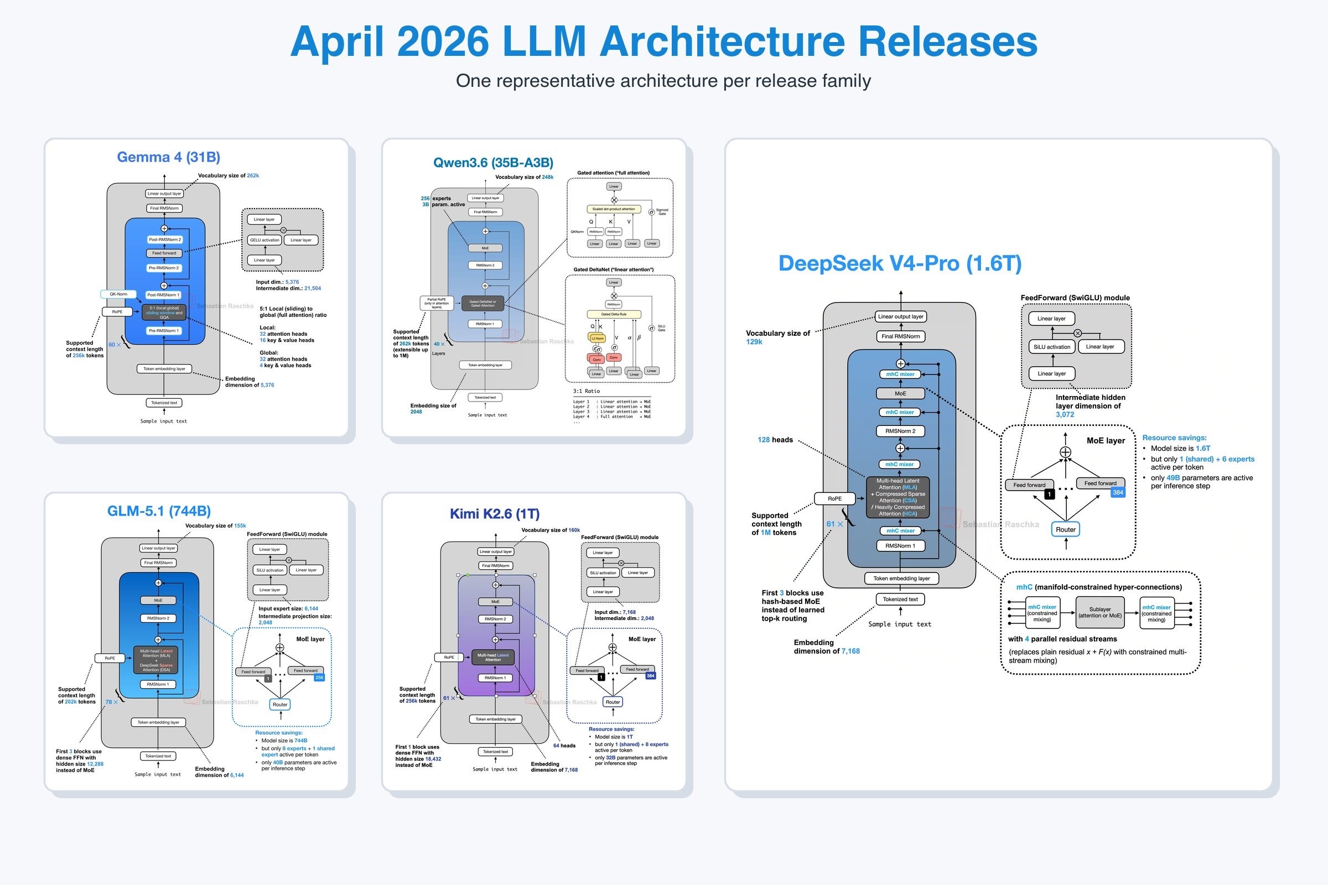Image resolution: width=1328 pixels, height=885 pixels.
Task: Open the Kimi K2.6 (1T) card title
Action: (495, 514)
